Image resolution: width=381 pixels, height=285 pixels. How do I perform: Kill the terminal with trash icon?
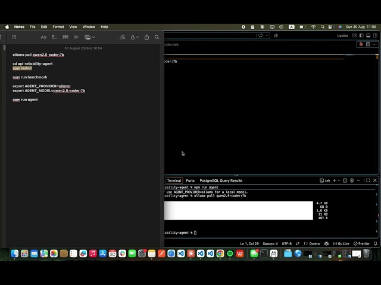click(352, 180)
